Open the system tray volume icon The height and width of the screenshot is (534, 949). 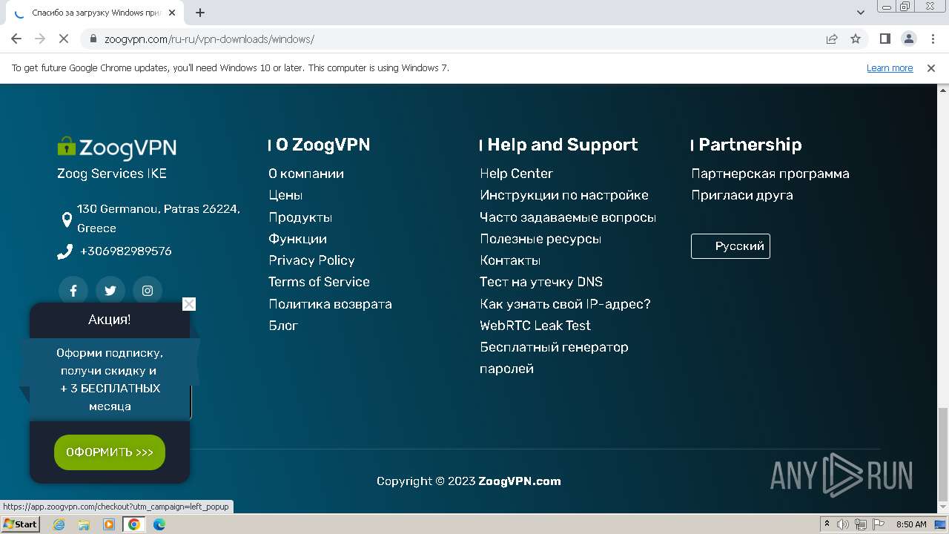[843, 524]
